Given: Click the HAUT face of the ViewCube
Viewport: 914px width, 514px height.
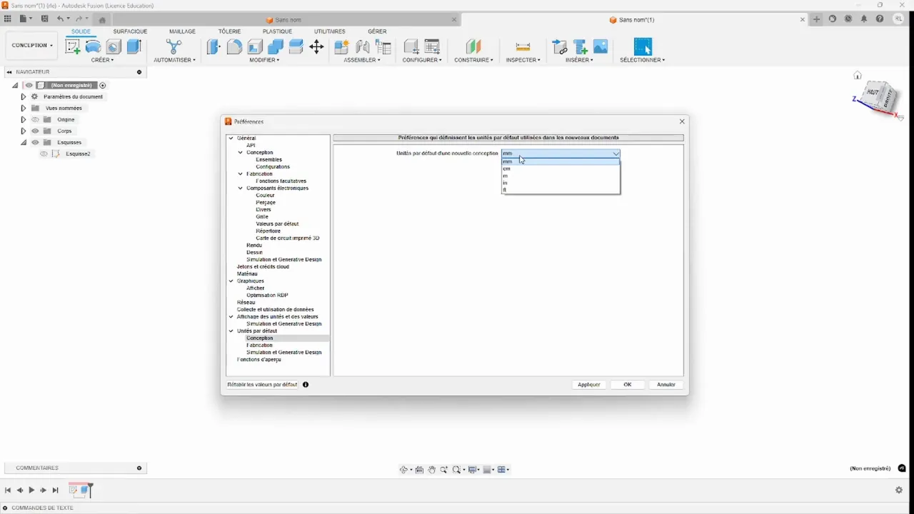Looking at the screenshot, I should coord(873,92).
